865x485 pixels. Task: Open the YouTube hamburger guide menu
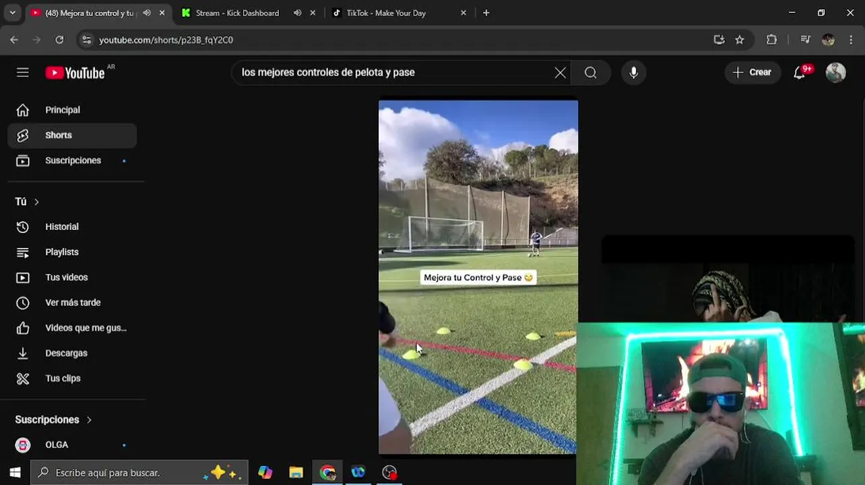pyautogui.click(x=23, y=72)
